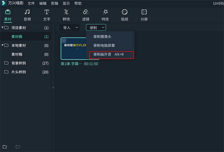The height and width of the screenshot is (152, 224).
Task: Select the video clip thumbnail
Action: 74,48
